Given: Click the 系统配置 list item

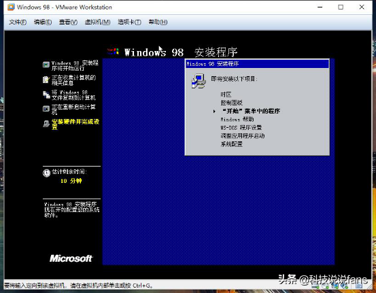Looking at the screenshot, I should pyautogui.click(x=231, y=144).
